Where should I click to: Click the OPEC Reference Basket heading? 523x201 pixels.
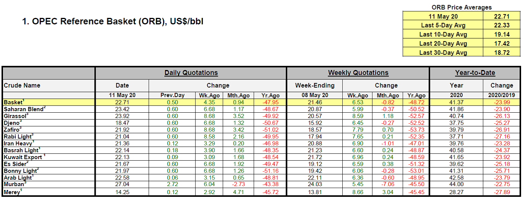click(x=113, y=22)
